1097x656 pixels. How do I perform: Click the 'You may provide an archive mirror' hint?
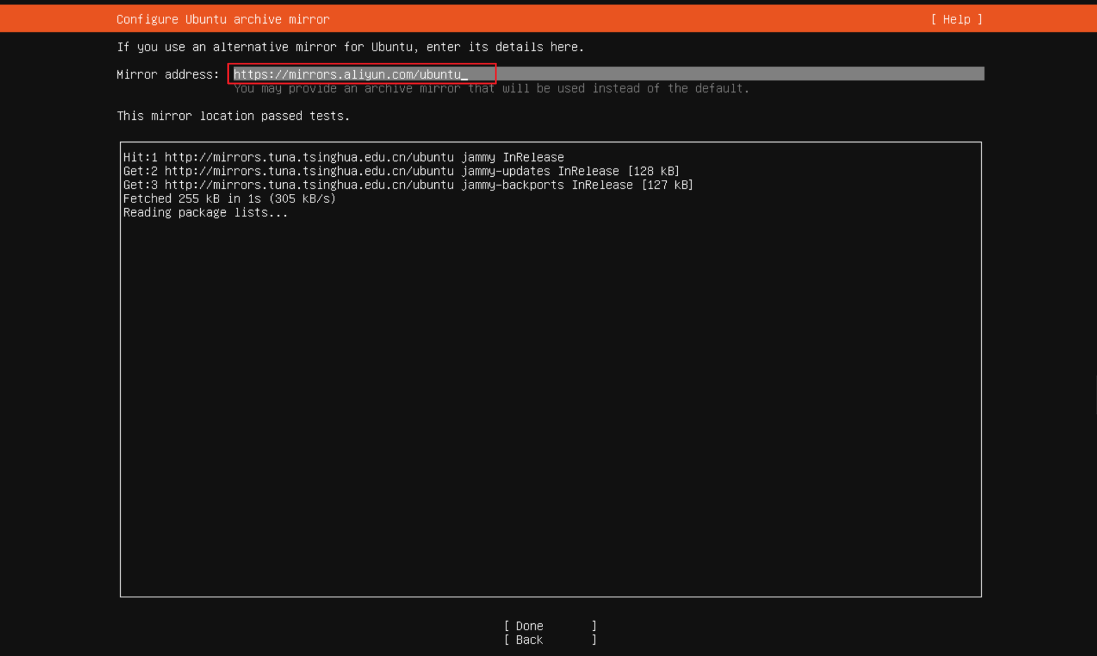click(x=491, y=88)
